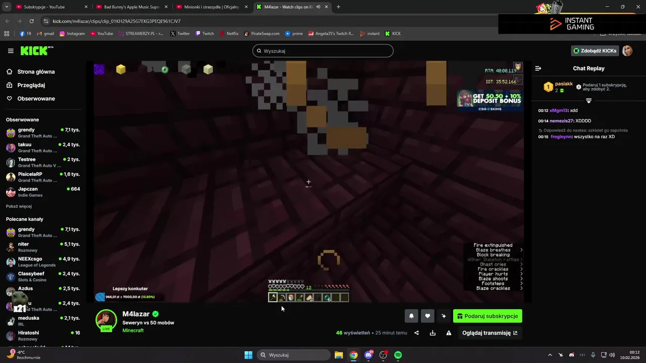Open new browser tab

pos(338,7)
